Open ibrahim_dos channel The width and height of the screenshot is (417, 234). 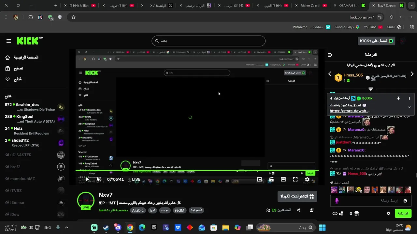coord(34,107)
